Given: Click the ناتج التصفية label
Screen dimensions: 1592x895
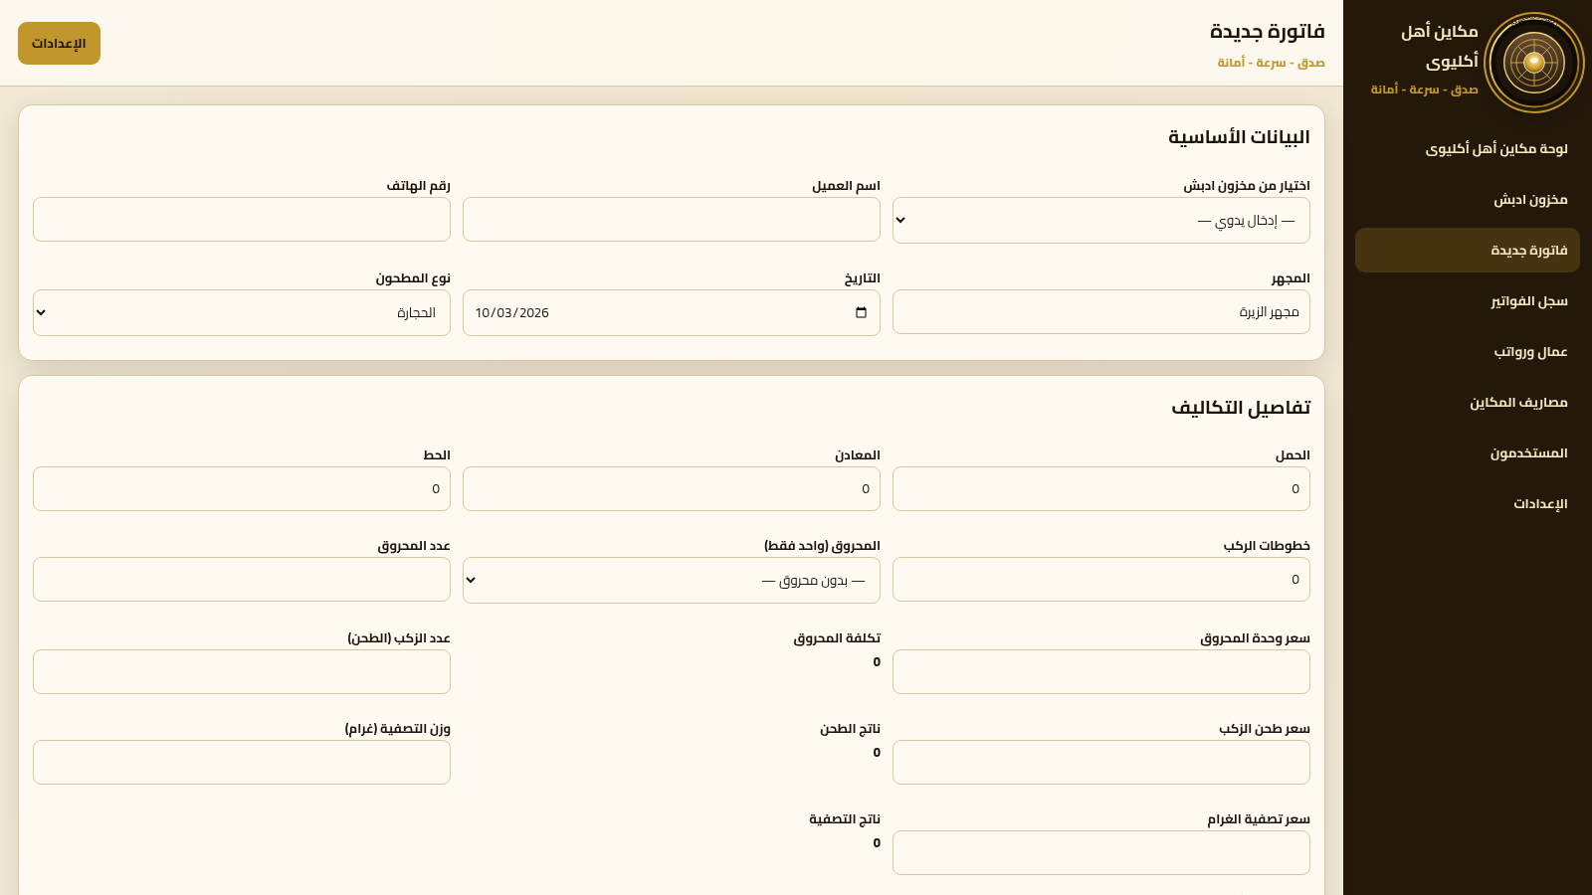Looking at the screenshot, I should tap(845, 819).
